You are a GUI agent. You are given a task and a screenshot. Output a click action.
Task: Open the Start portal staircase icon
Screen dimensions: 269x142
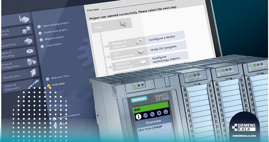(24, 19)
